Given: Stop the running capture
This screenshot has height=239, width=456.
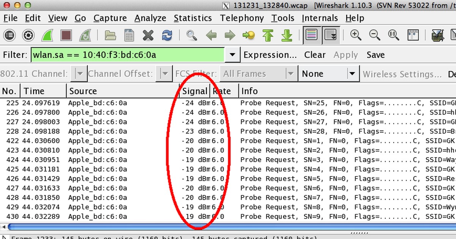Looking at the screenshot, I should [x=66, y=35].
